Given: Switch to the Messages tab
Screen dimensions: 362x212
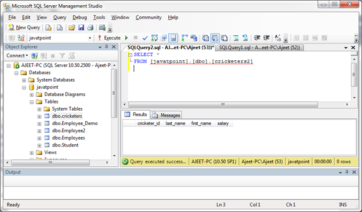Looking at the screenshot, I should (x=166, y=115).
